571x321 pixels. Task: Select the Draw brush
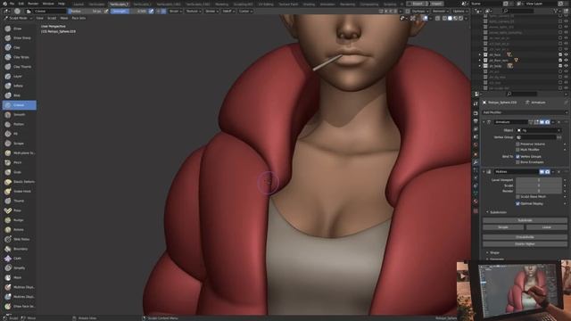click(19, 29)
